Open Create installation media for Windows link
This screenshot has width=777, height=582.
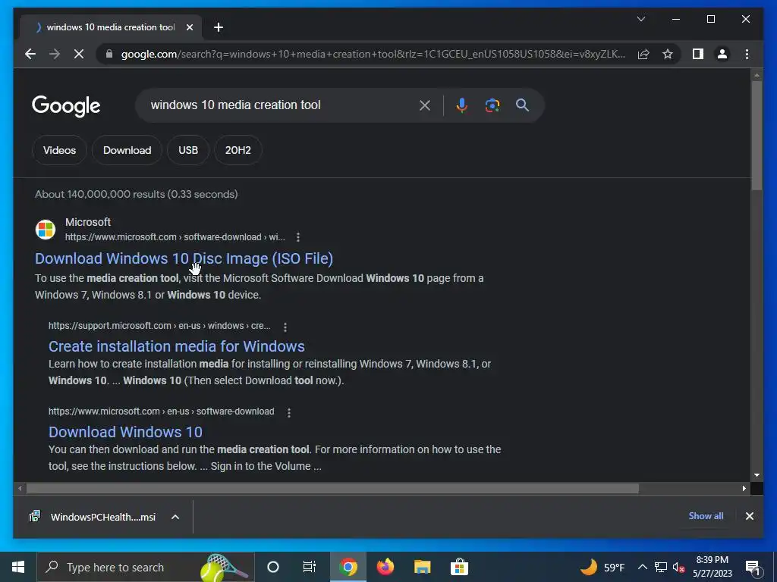(x=176, y=346)
